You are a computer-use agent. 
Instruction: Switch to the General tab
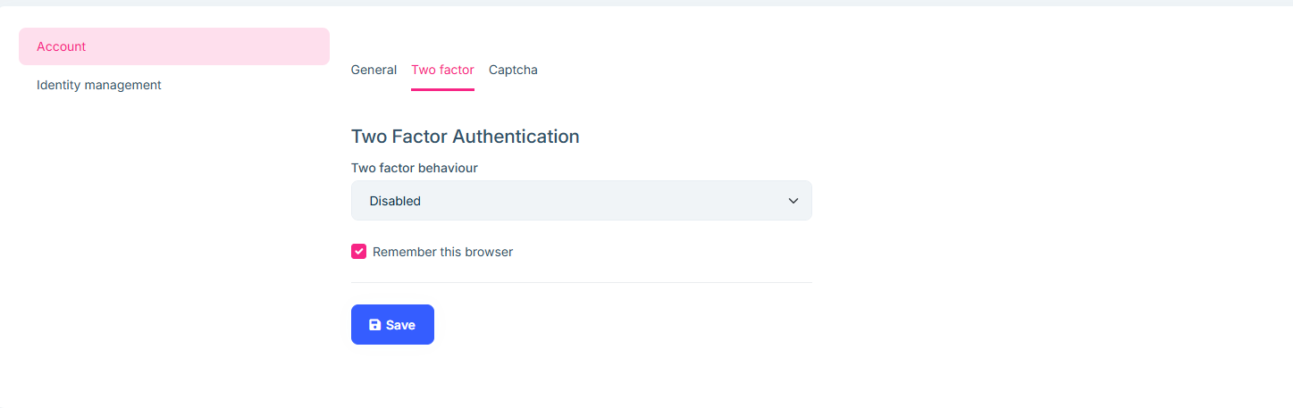(x=374, y=70)
